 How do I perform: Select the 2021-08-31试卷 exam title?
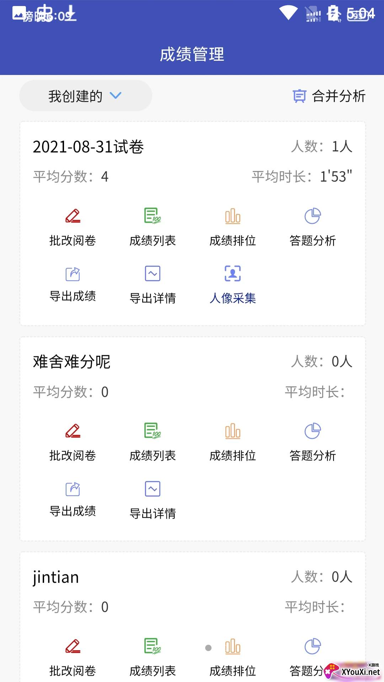coord(88,147)
